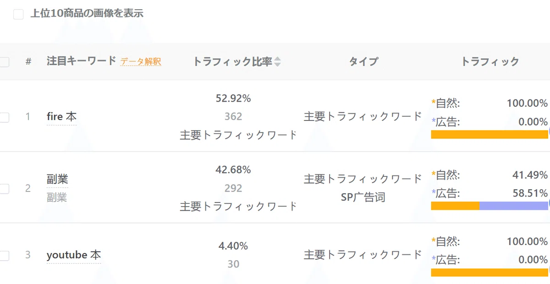The width and height of the screenshot is (550, 284).
Task: Click the orange natural segment of 副業 bar
Action: coord(455,206)
